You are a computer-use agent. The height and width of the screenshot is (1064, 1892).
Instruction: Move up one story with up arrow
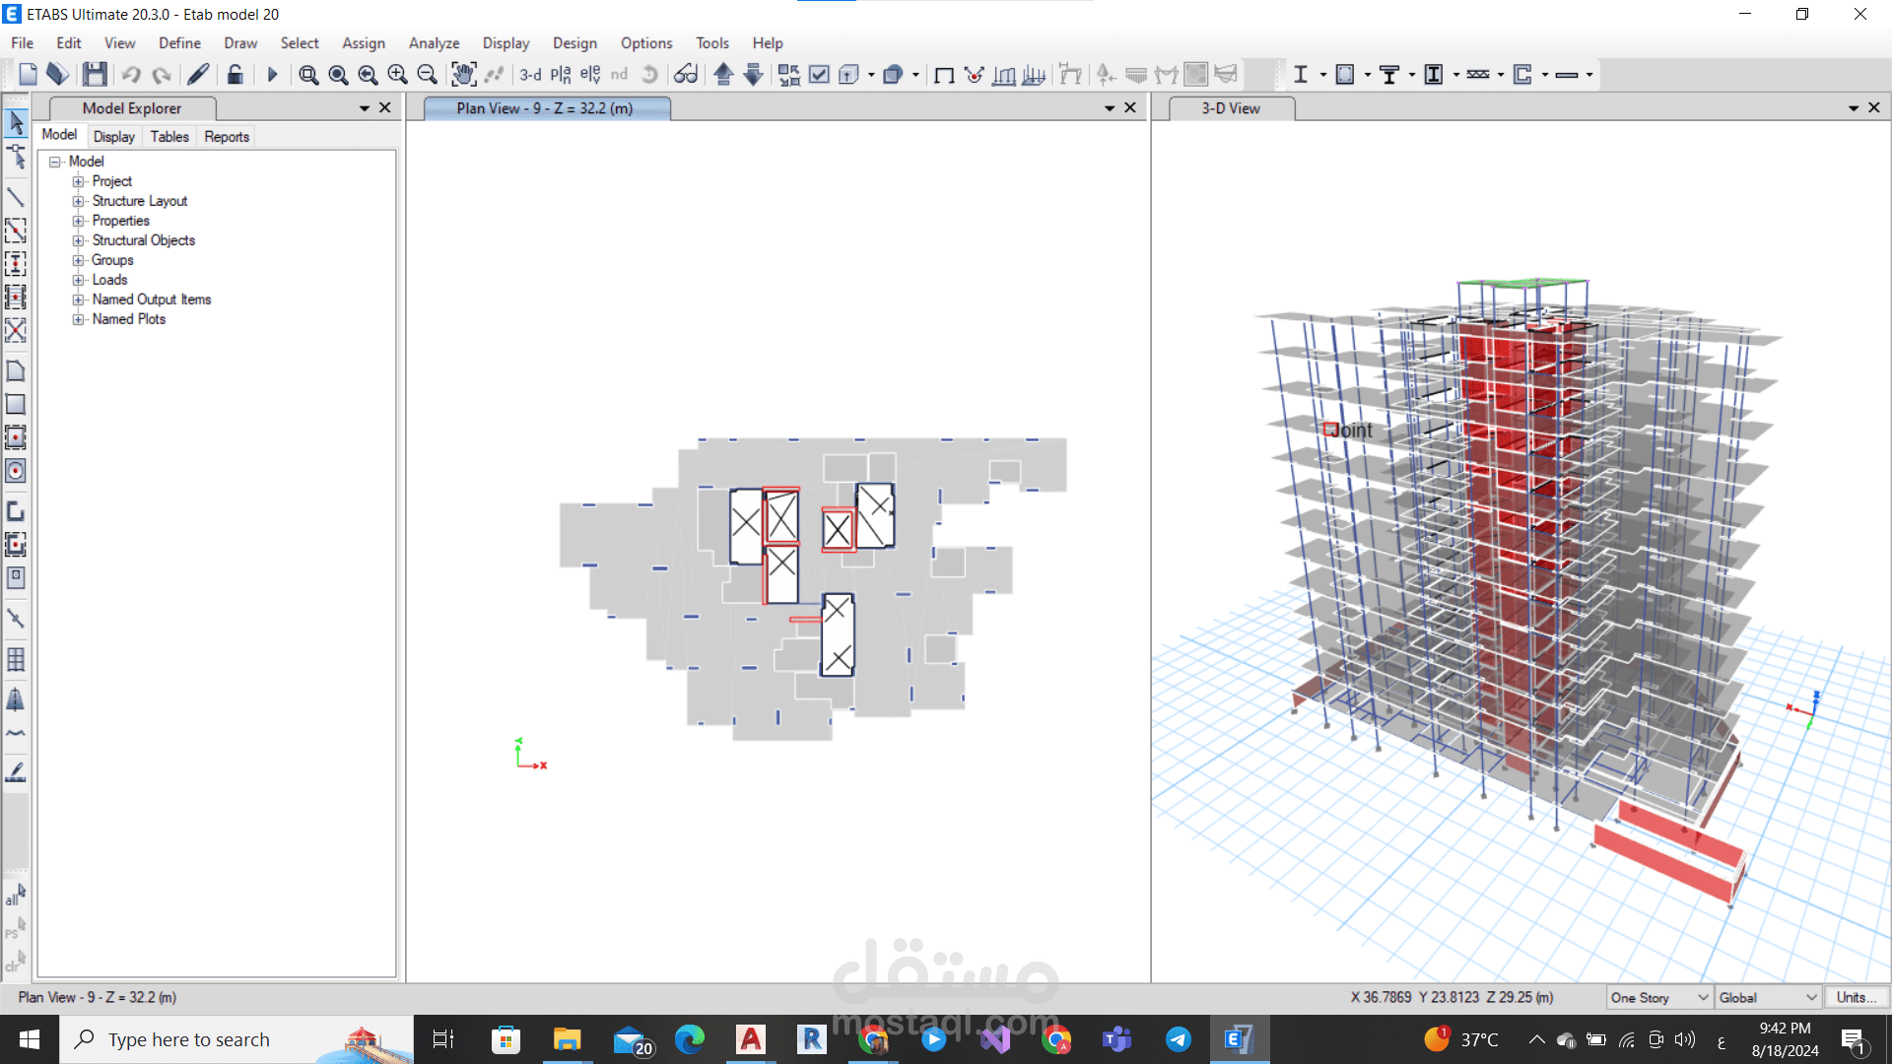(723, 75)
